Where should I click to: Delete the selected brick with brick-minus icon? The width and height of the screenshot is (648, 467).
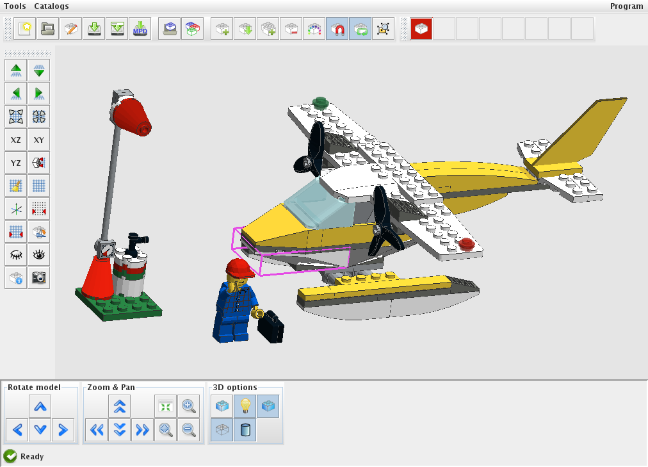[x=291, y=29]
